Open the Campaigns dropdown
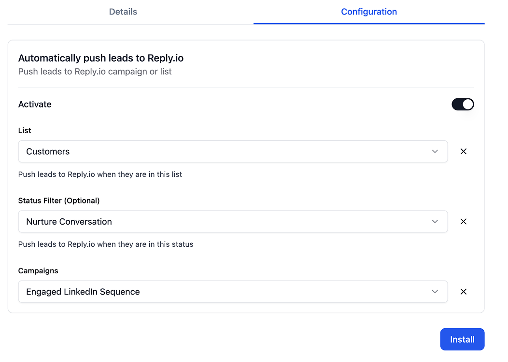Image resolution: width=508 pixels, height=362 pixels. point(233,292)
